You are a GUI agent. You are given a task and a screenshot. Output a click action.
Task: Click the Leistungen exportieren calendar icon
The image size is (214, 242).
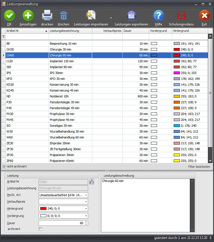(131, 15)
